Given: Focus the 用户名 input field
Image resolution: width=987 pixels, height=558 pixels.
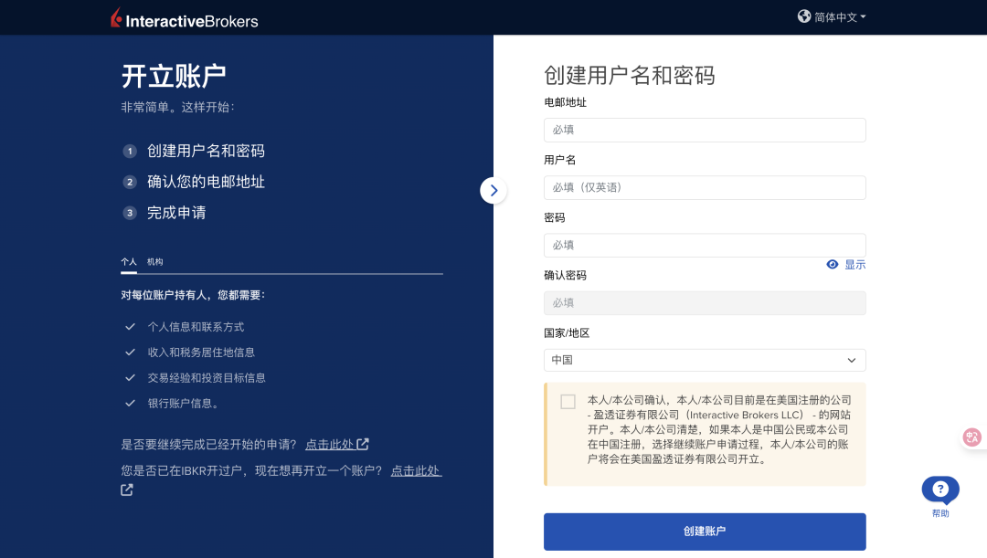Looking at the screenshot, I should [x=705, y=187].
